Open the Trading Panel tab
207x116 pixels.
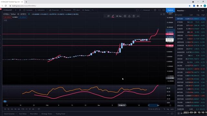click(x=60, y=114)
